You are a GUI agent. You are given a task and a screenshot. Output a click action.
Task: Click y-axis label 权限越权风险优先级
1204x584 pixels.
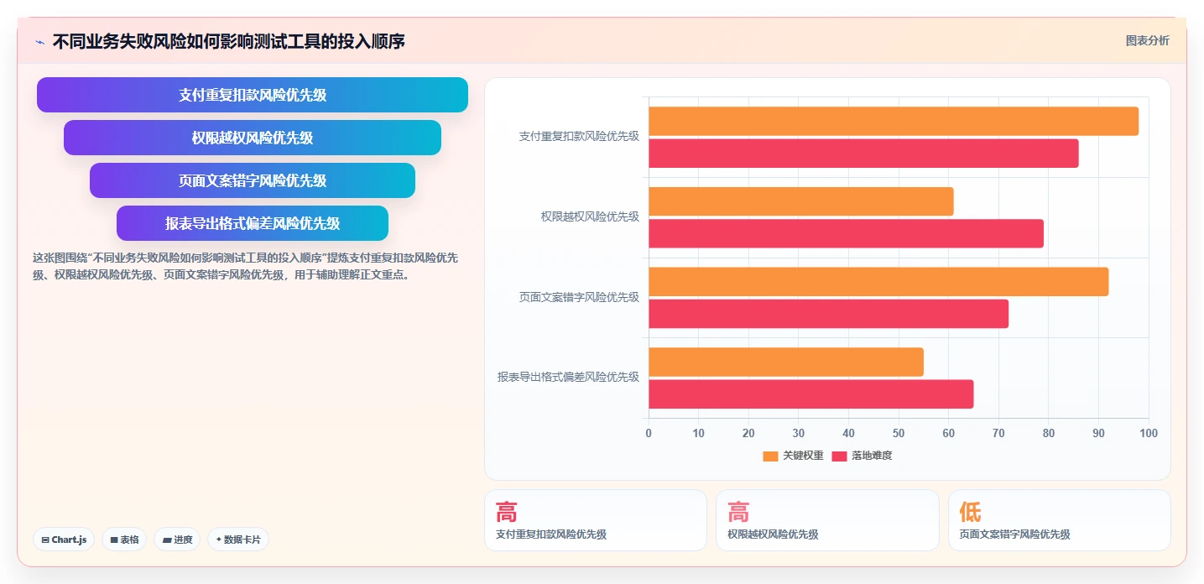(x=590, y=216)
